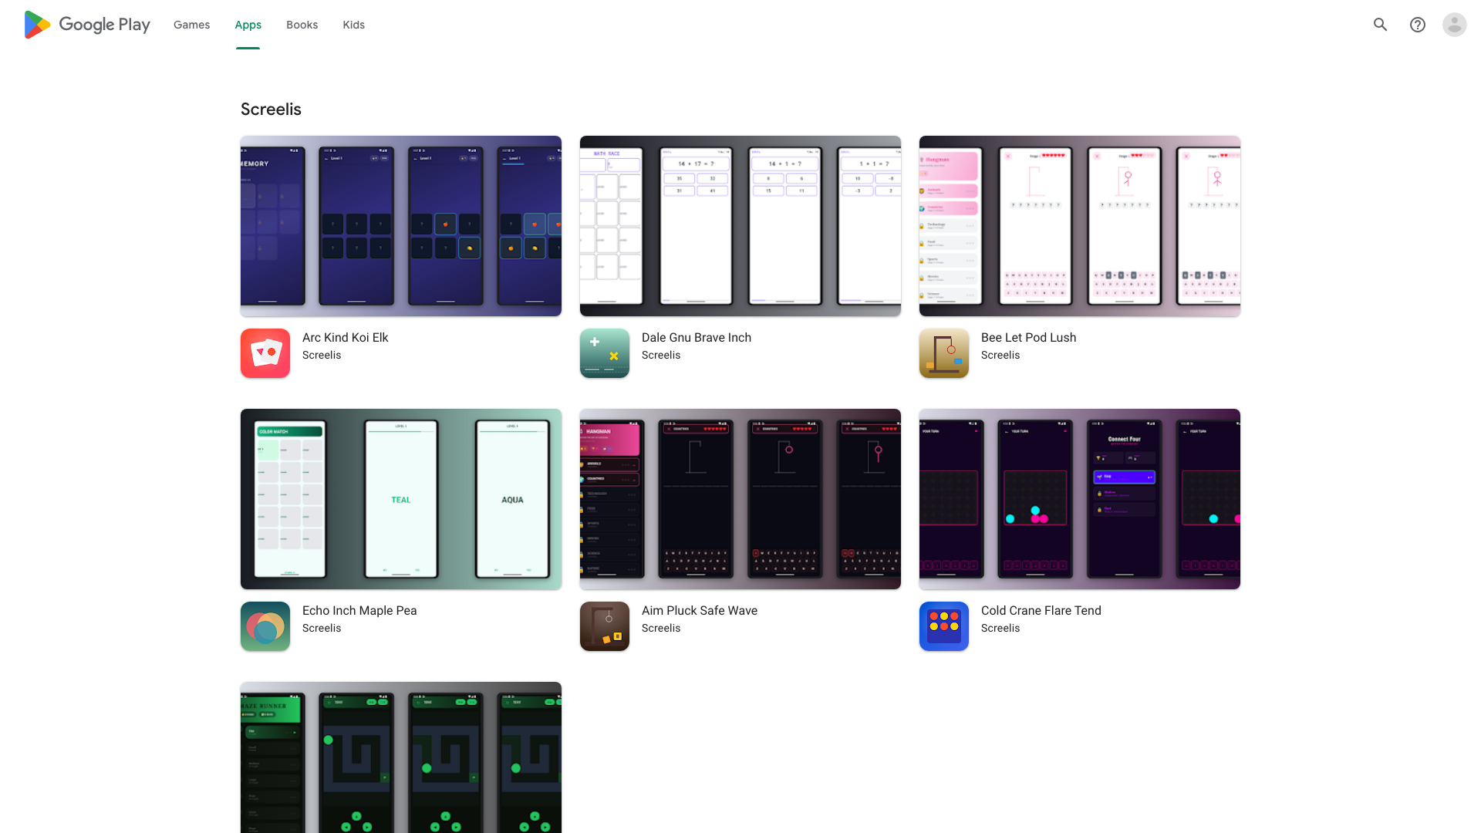Switch to the Games tab
This screenshot has height=833, width=1481.
[191, 25]
